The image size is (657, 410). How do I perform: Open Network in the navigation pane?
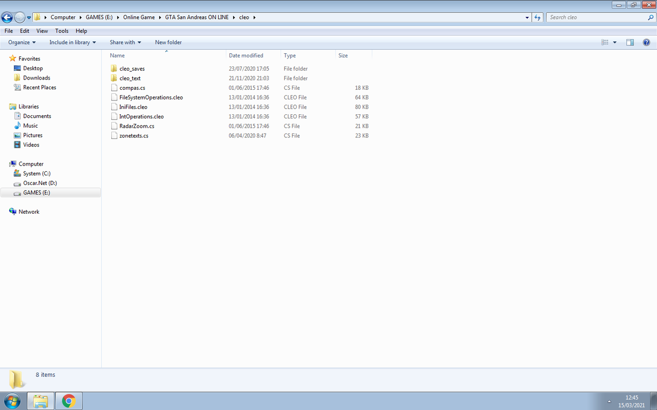pyautogui.click(x=29, y=212)
